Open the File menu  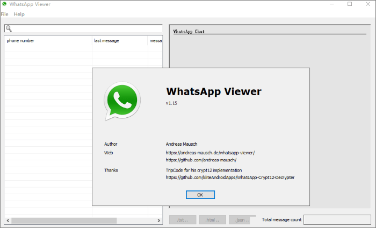4,14
